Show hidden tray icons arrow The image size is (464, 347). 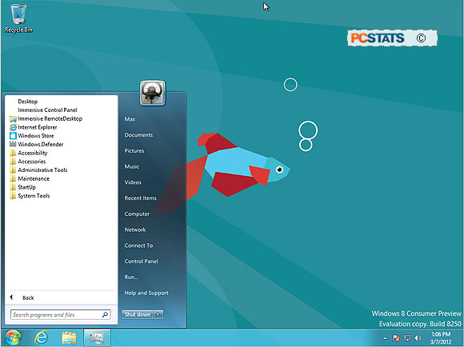click(x=385, y=338)
